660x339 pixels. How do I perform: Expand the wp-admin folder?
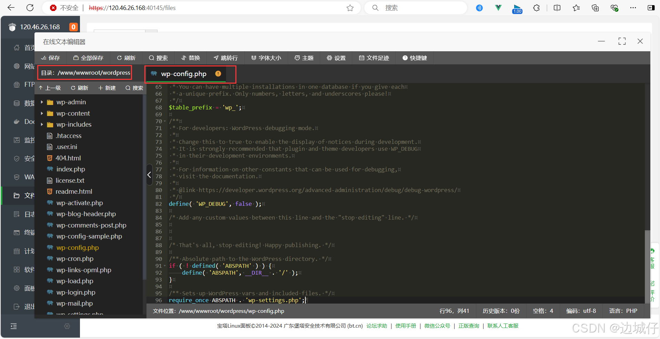[42, 102]
